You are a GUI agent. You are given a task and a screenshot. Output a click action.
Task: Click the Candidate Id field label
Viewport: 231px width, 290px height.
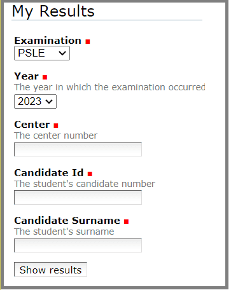click(49, 173)
